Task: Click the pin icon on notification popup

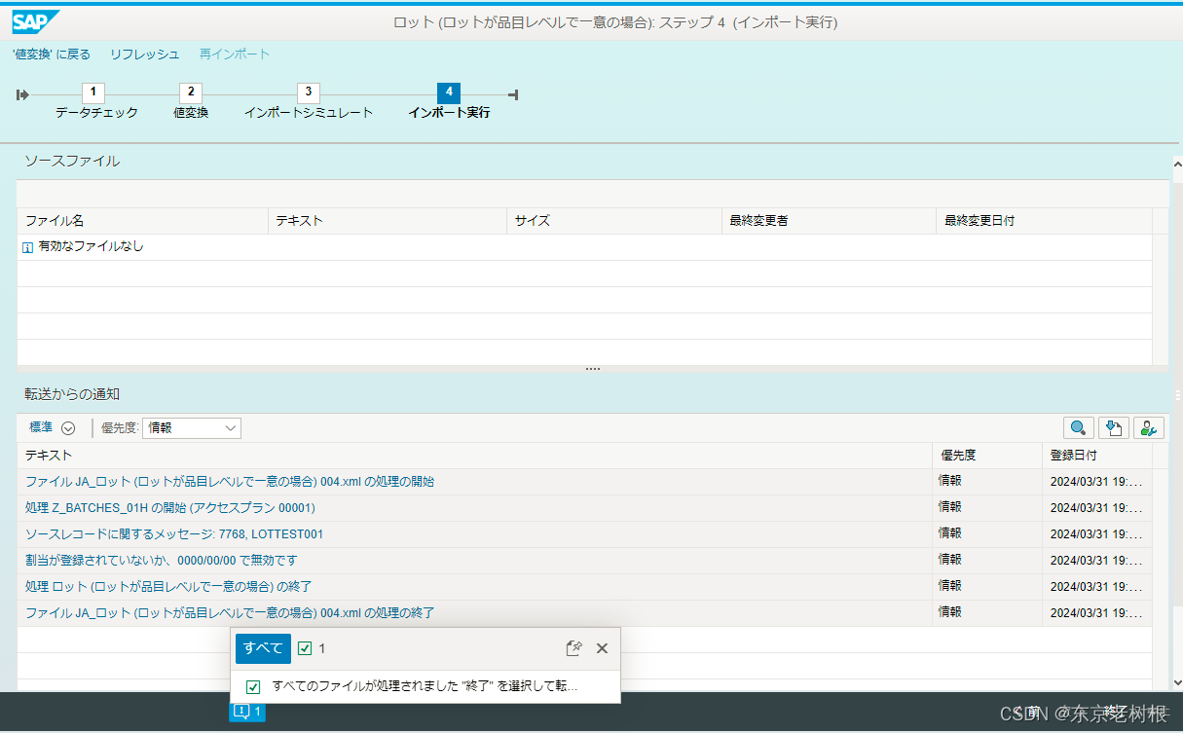Action: [573, 647]
